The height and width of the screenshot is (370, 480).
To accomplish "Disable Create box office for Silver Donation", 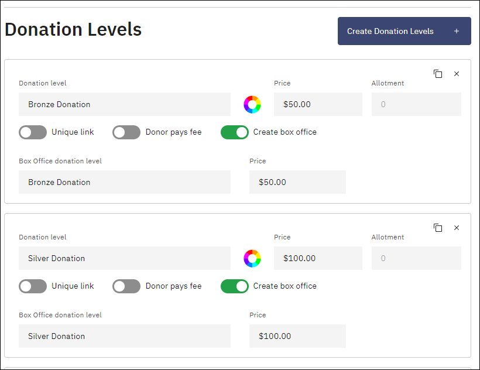I will (234, 286).
